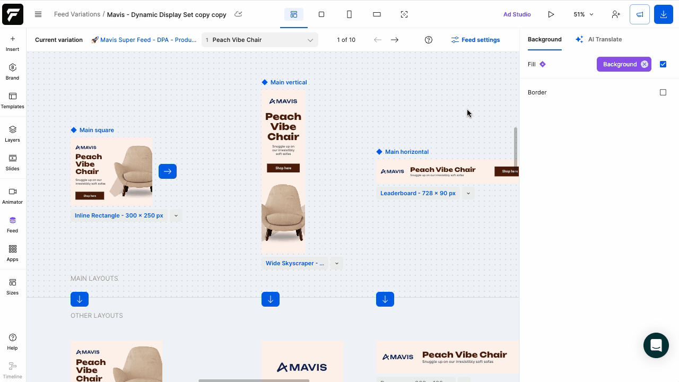Select the horizontal landscape view icon
The width and height of the screenshot is (679, 382).
[x=377, y=14]
